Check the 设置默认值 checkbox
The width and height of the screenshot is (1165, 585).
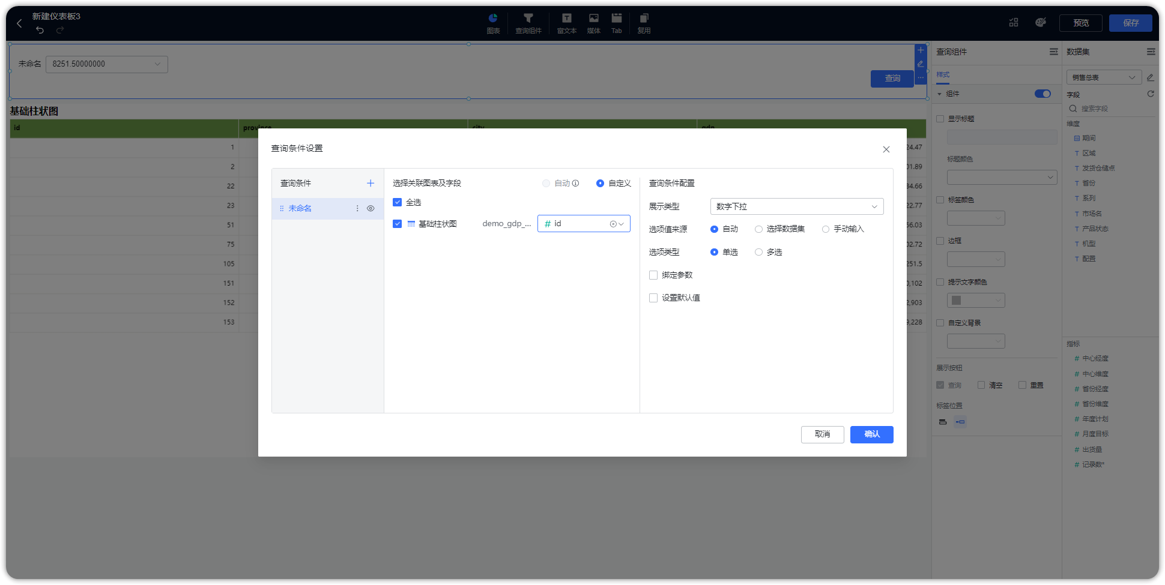(x=653, y=298)
